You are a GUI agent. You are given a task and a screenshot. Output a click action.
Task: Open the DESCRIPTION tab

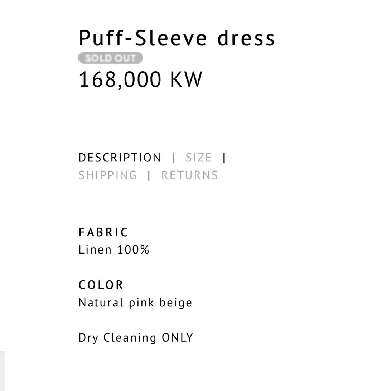click(x=120, y=158)
